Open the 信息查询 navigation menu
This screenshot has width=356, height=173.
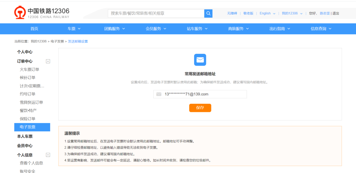(321, 29)
